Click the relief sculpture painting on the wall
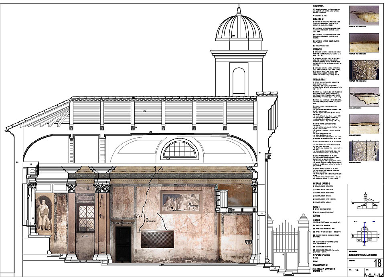 (x=181, y=202)
